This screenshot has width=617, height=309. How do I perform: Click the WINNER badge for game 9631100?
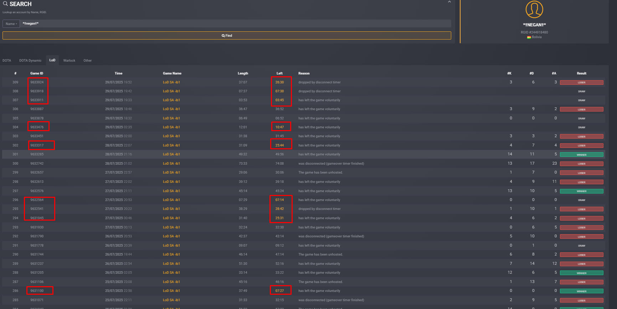[581, 291]
